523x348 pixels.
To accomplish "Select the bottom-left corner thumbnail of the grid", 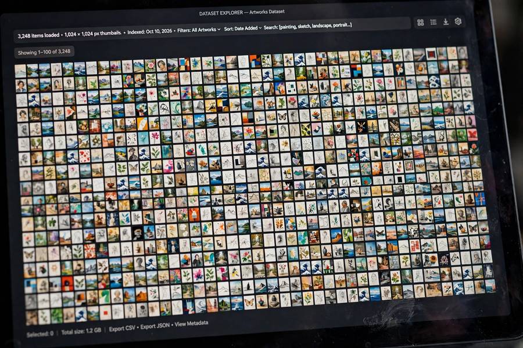I will 32,317.
